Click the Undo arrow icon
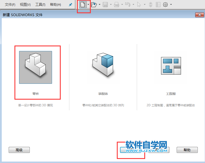This screenshot has width=205, height=163. pyautogui.click(x=128, y=5)
